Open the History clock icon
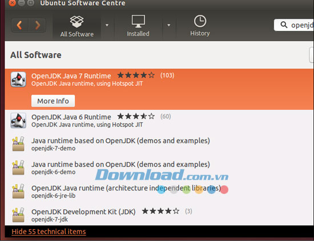314x250 pixels. tap(200, 21)
